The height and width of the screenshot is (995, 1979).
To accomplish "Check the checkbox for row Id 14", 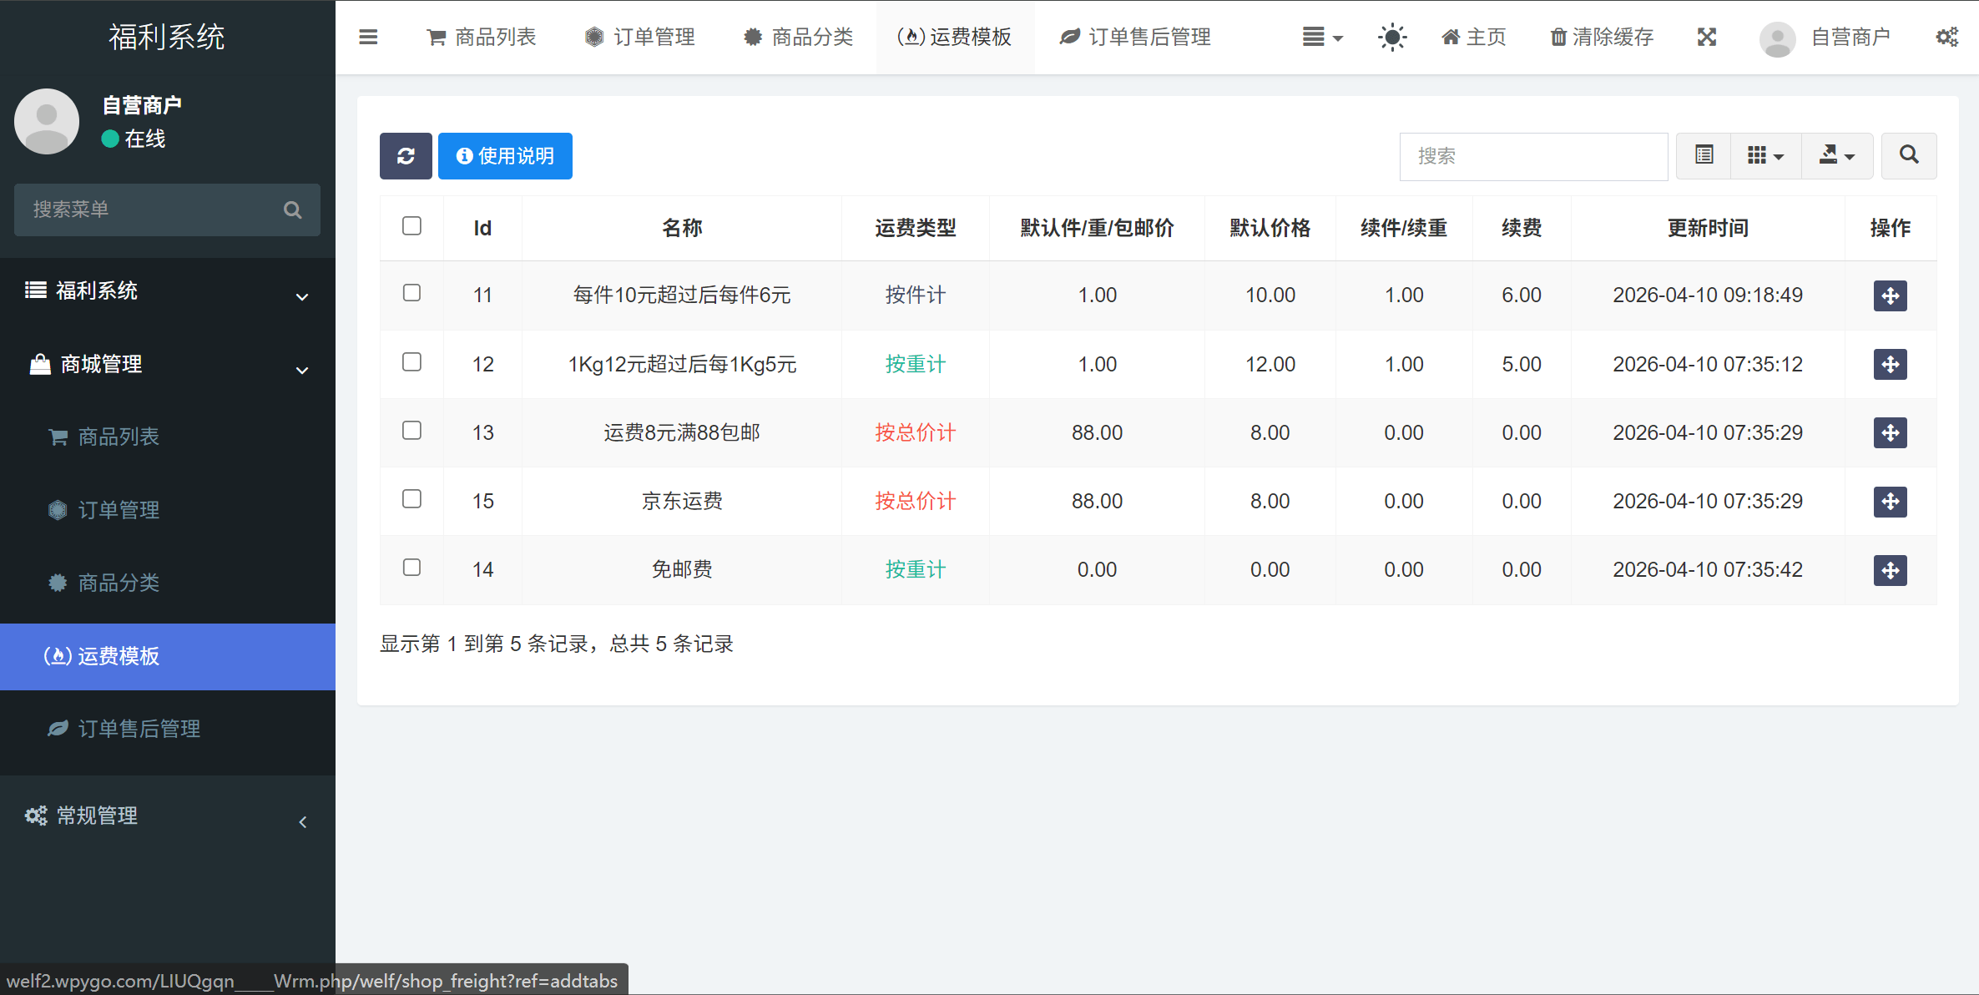I will pos(411,567).
